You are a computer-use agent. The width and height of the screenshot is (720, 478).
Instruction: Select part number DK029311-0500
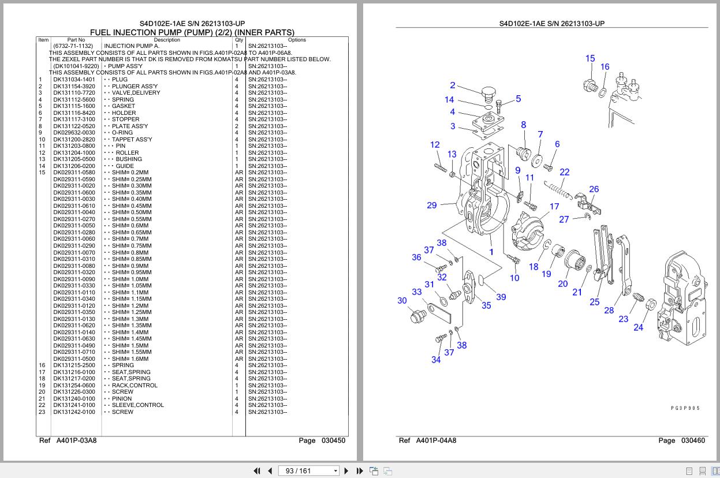74,359
